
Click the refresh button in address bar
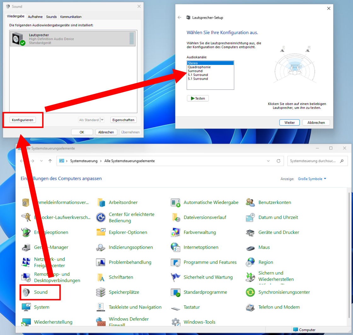[x=278, y=161]
